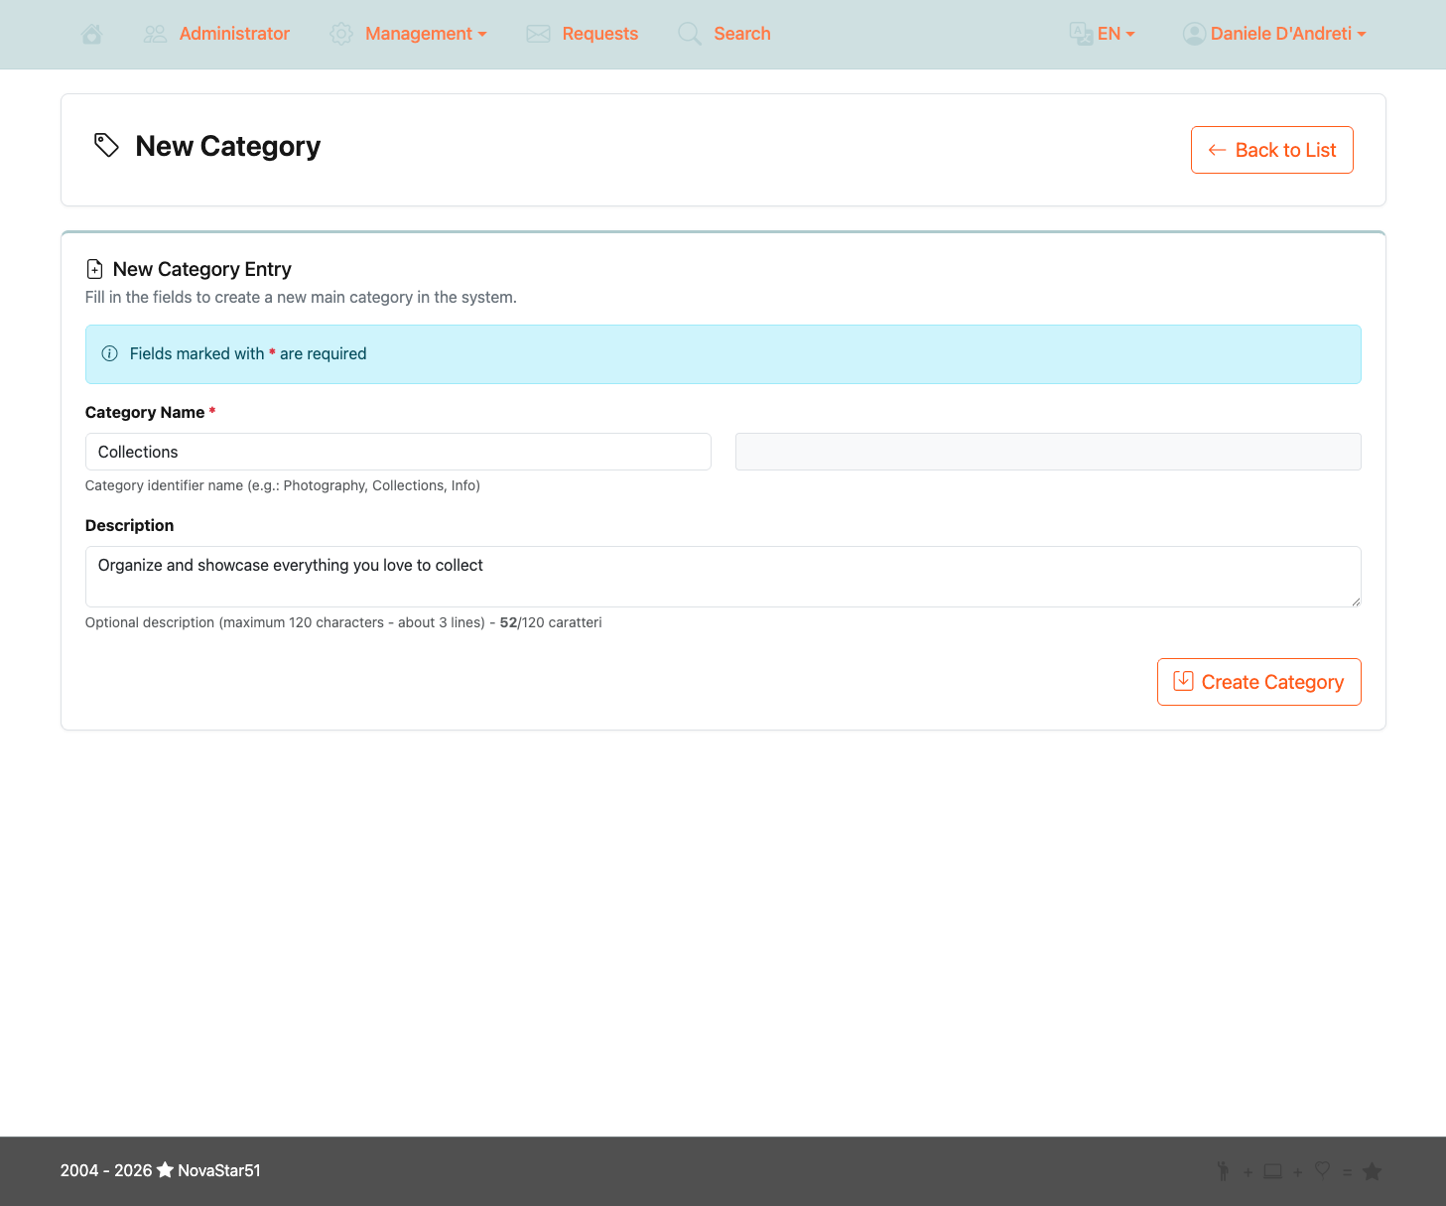Click the heart balloon icon in the footer
Image resolution: width=1446 pixels, height=1206 pixels.
point(1322,1171)
